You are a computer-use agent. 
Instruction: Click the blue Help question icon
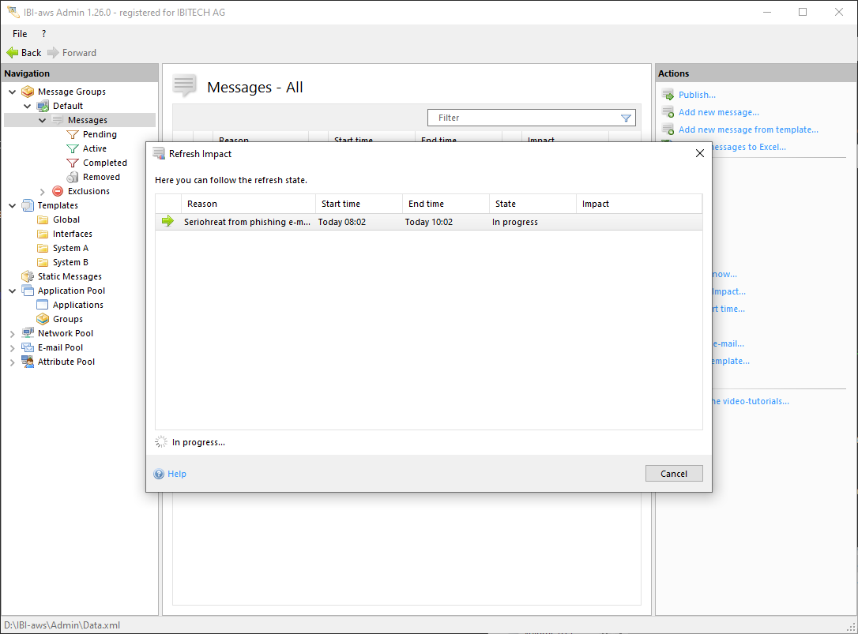(159, 474)
